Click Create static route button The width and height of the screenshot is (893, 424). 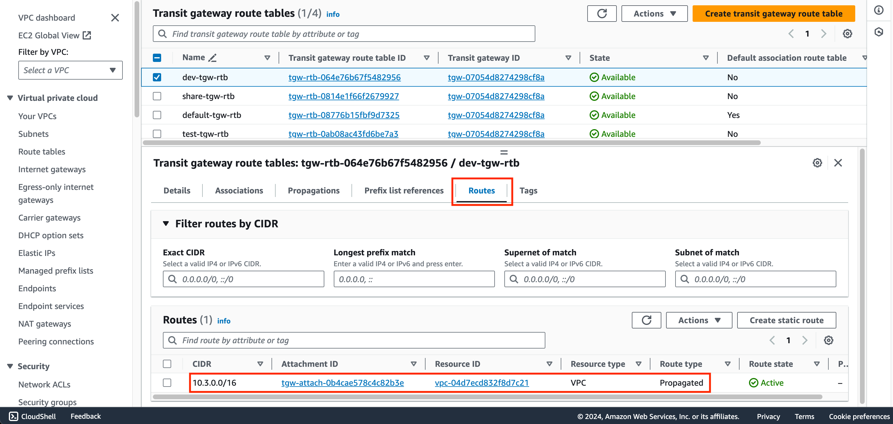click(x=786, y=321)
